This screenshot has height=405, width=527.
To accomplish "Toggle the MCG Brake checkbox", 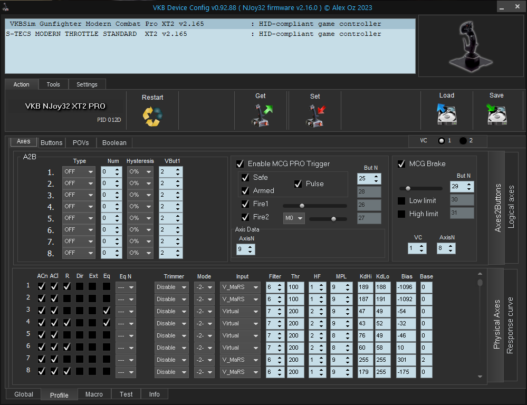I will pyautogui.click(x=402, y=164).
